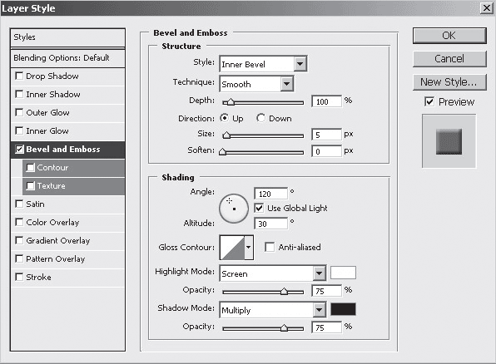Expand the Gloss Contour picker arrow

[x=249, y=247]
